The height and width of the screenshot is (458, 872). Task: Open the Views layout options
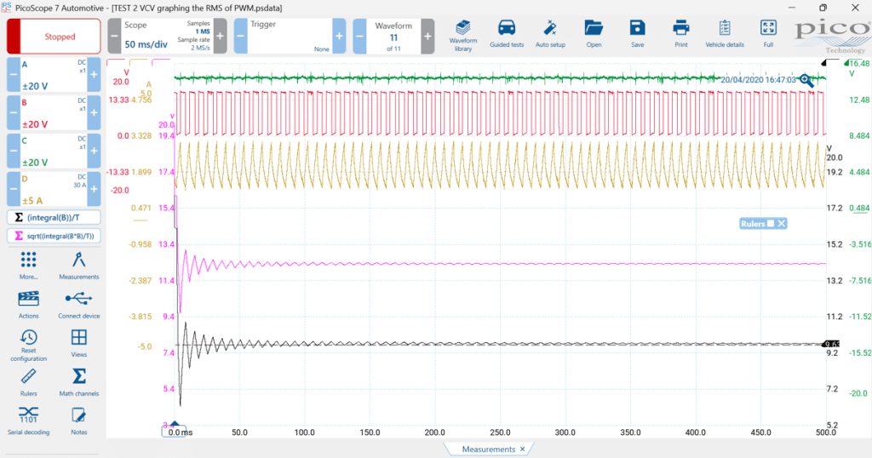click(79, 343)
